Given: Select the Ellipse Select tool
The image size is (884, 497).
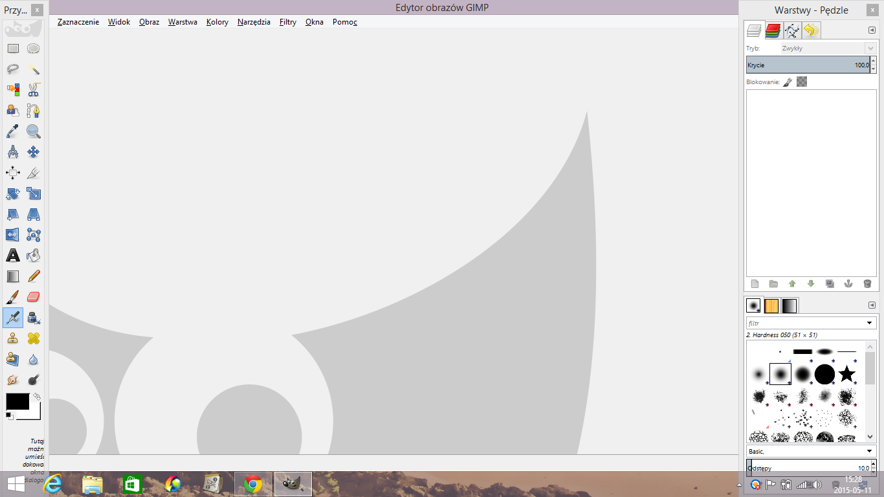Looking at the screenshot, I should [x=34, y=49].
